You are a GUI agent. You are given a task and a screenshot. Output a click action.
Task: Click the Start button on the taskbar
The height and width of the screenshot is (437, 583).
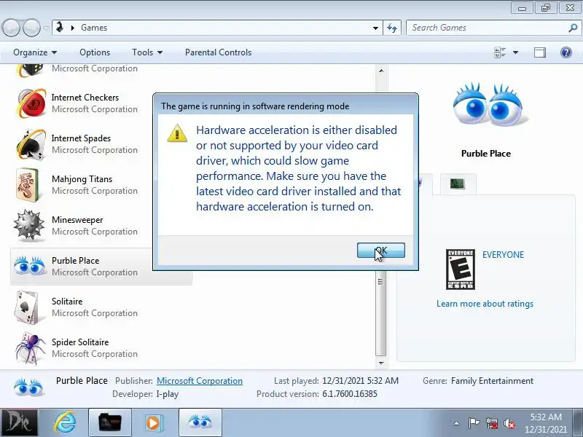tap(19, 423)
